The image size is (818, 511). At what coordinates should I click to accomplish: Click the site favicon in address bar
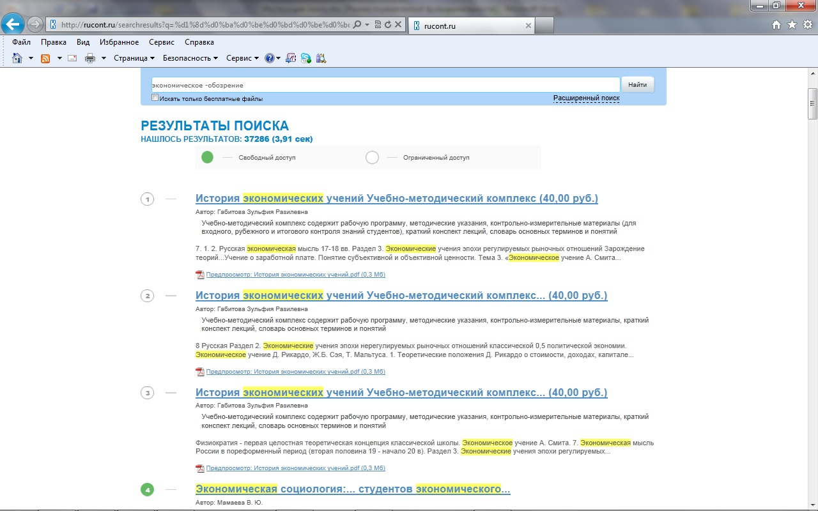[x=54, y=25]
